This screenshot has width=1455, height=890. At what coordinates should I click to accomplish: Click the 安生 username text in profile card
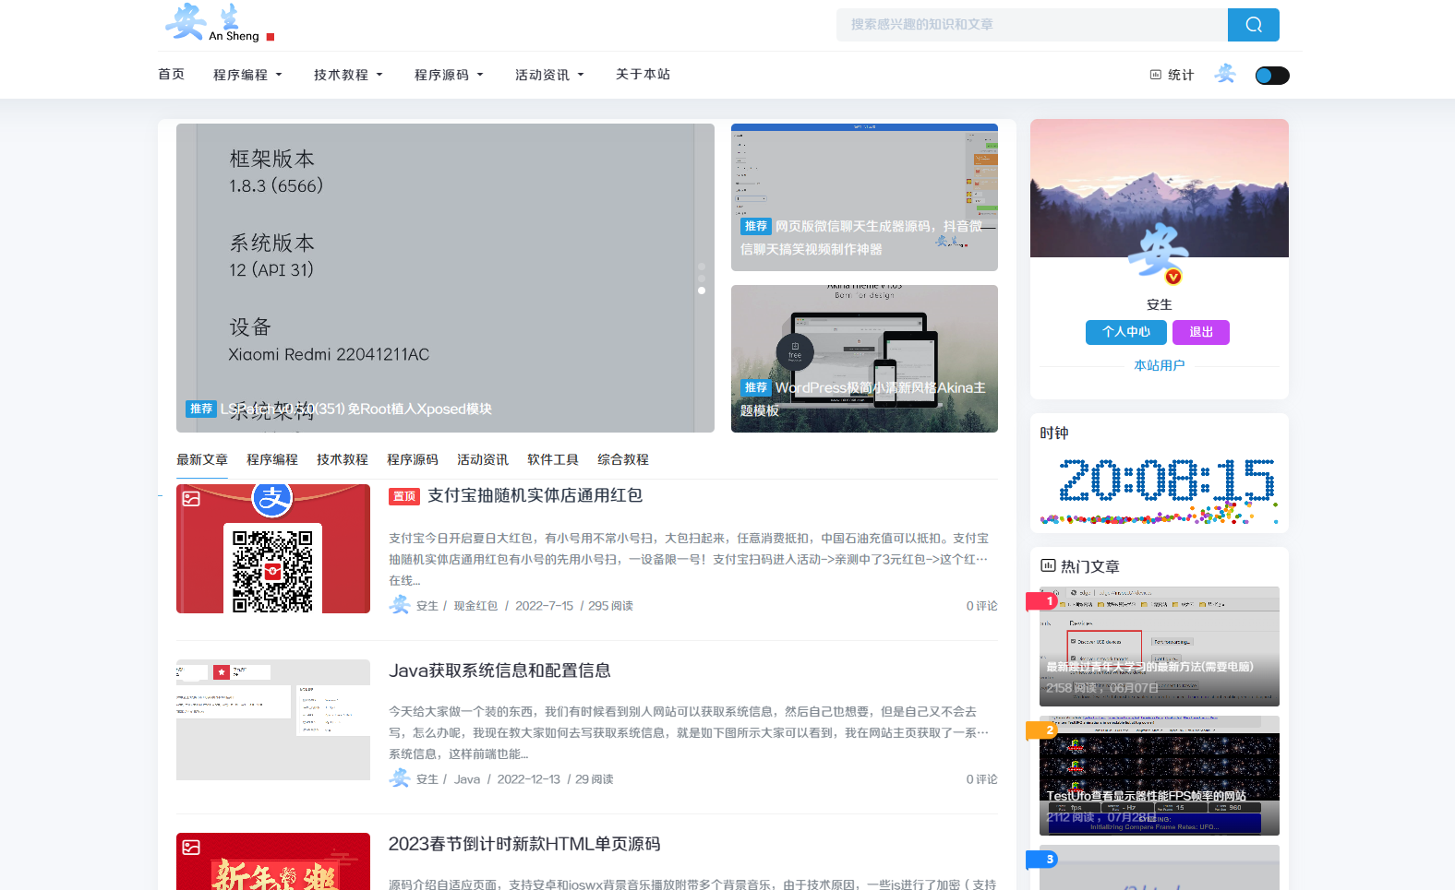tap(1160, 304)
